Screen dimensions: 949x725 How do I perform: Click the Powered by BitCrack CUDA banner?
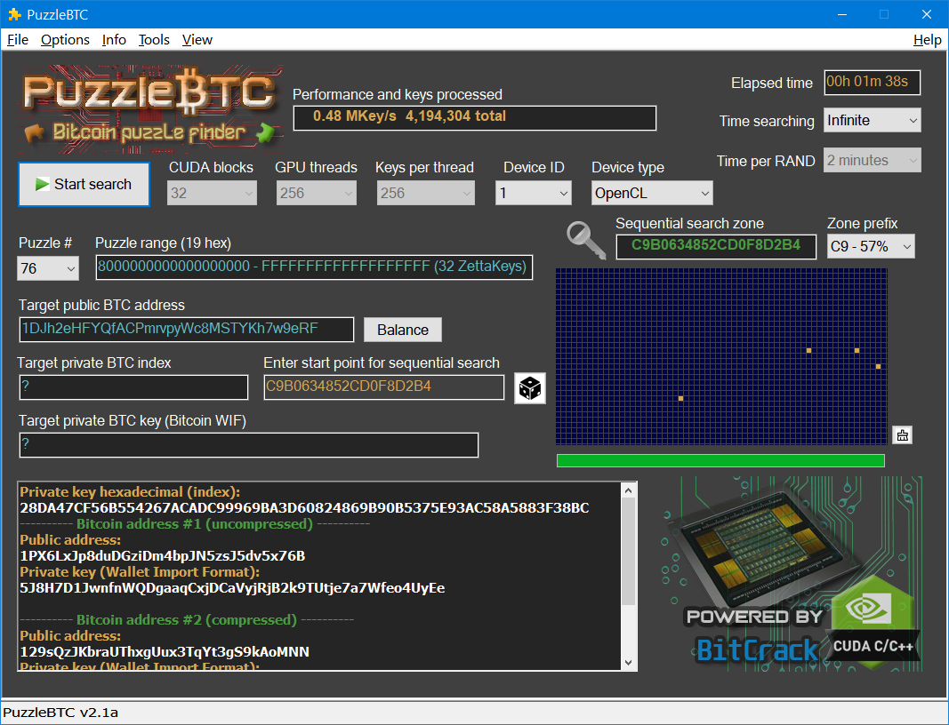(x=792, y=573)
